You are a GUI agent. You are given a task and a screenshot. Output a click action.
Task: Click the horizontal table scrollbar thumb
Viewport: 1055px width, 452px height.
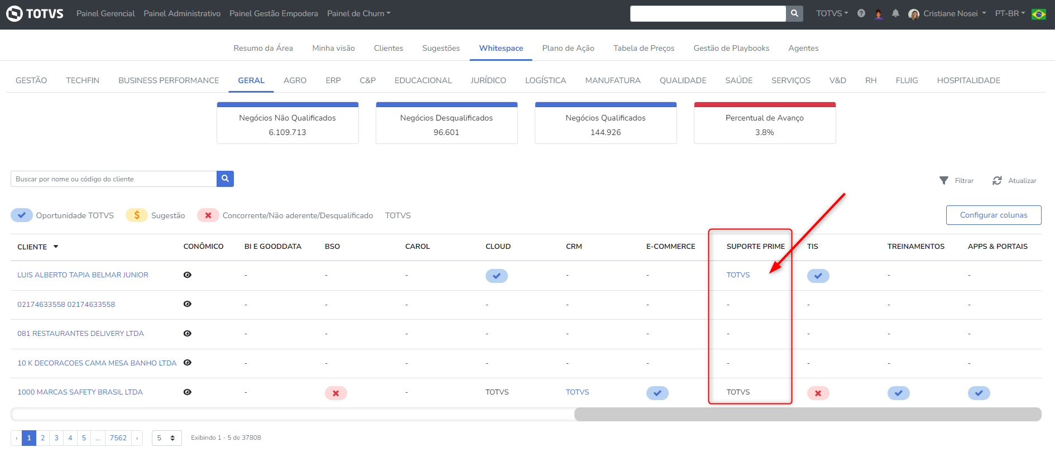808,414
